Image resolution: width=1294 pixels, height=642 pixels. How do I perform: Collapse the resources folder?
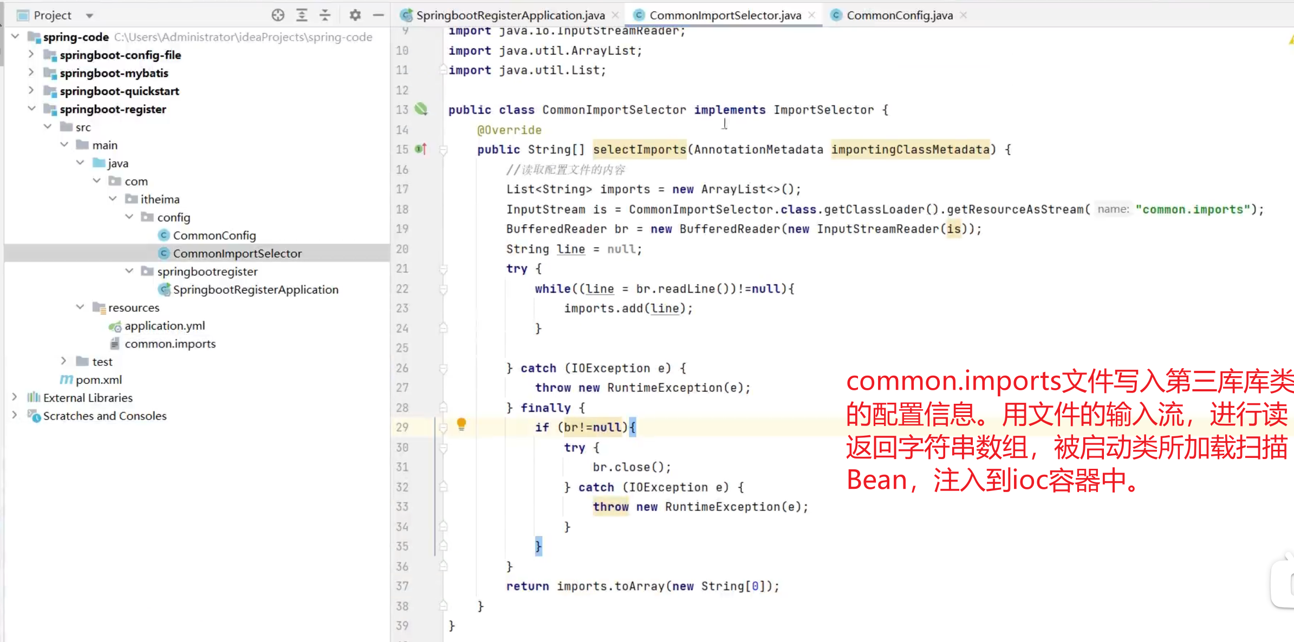pyautogui.click(x=80, y=307)
